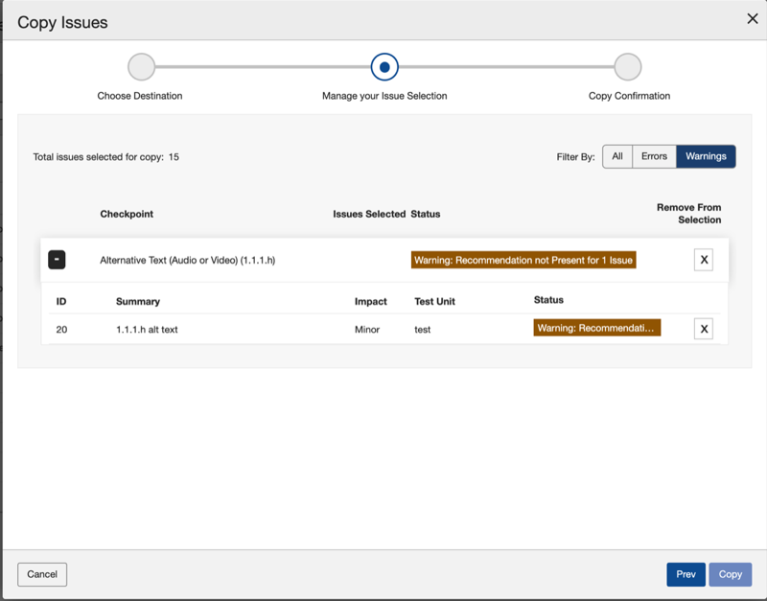Filter issues by All
Screen dimensions: 767x601
click(617, 156)
